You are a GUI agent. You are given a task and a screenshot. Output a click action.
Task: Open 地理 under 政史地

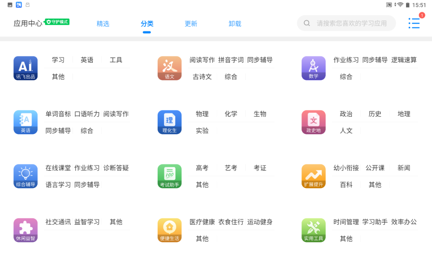[x=404, y=114]
